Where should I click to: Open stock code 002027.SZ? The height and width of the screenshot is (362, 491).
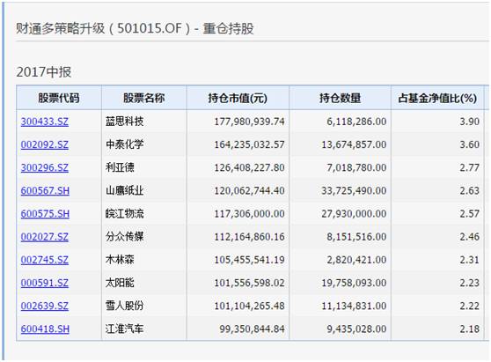[45, 237]
